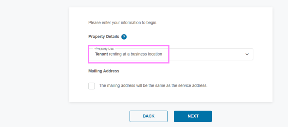Show property use options via the down arrow
Viewport: 288px width, 127px height.
click(247, 54)
